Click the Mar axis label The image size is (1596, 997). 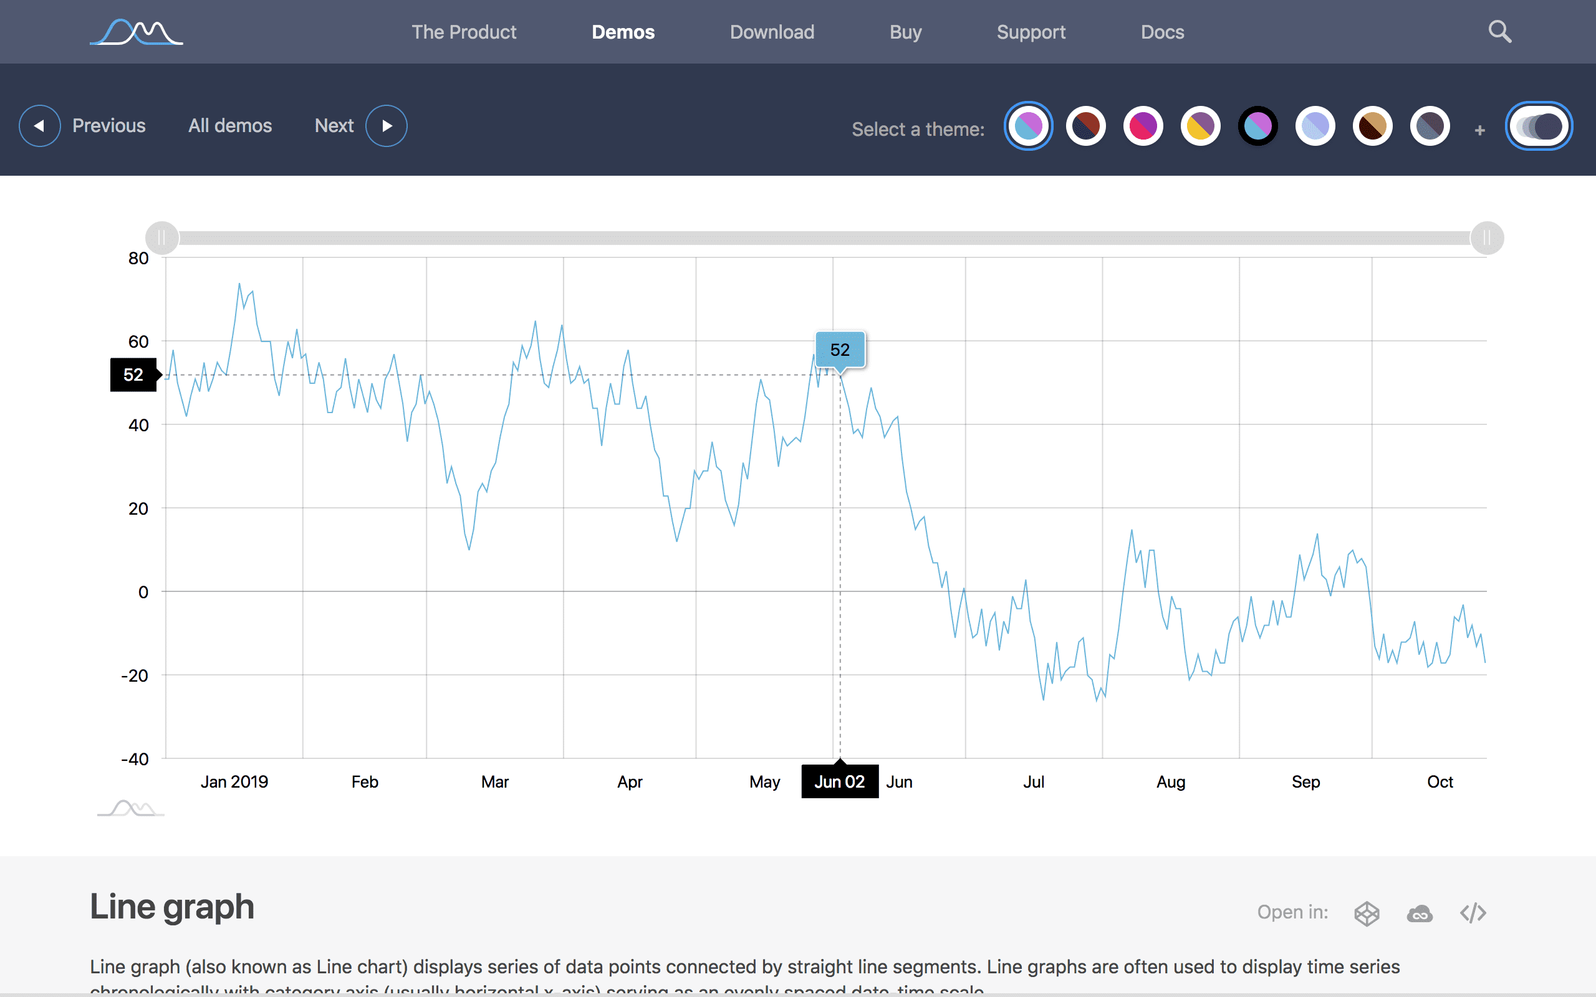tap(494, 782)
